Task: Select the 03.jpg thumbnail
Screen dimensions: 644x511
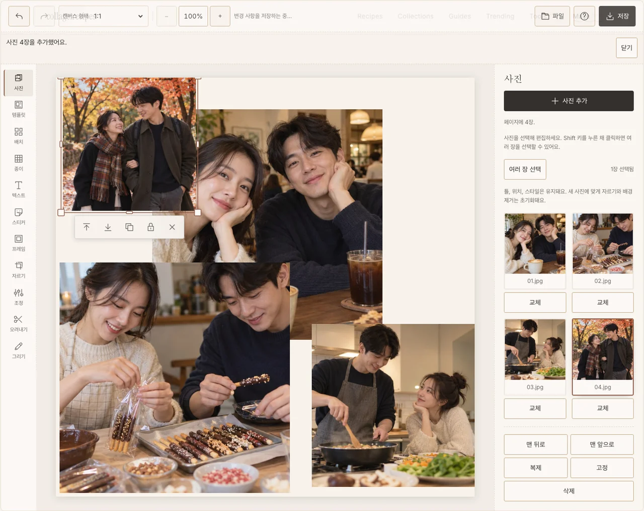Action: point(535,357)
